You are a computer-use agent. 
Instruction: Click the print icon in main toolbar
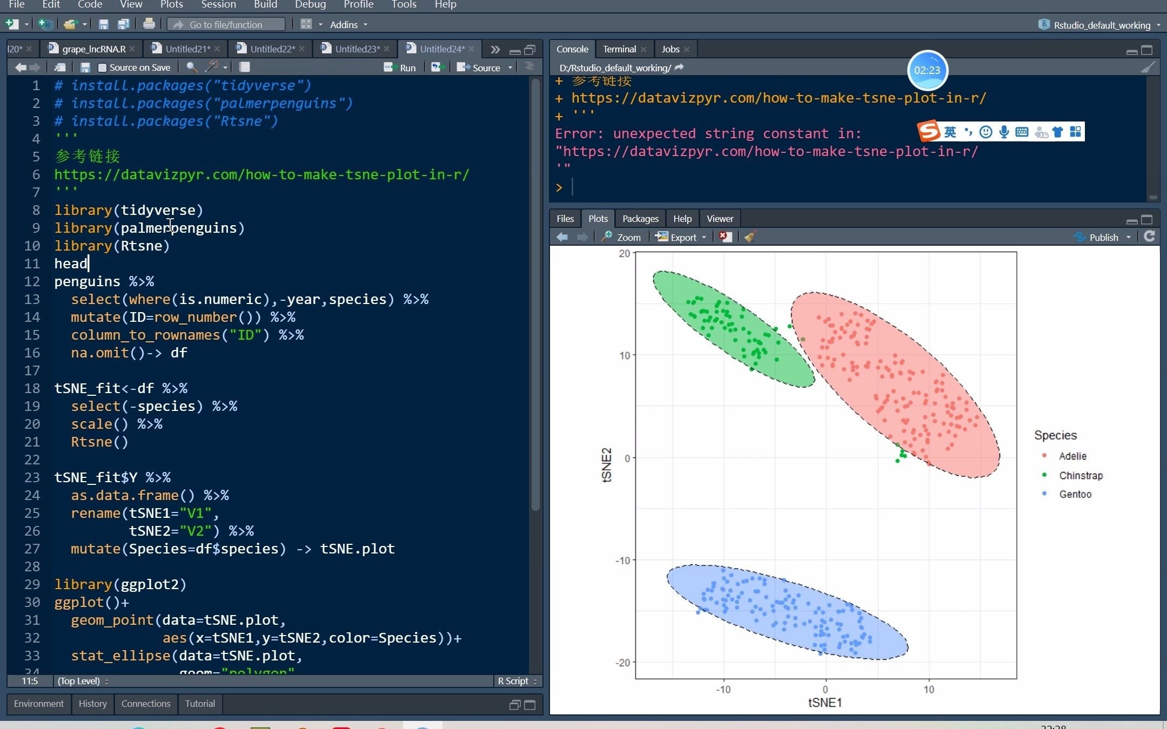tap(149, 24)
